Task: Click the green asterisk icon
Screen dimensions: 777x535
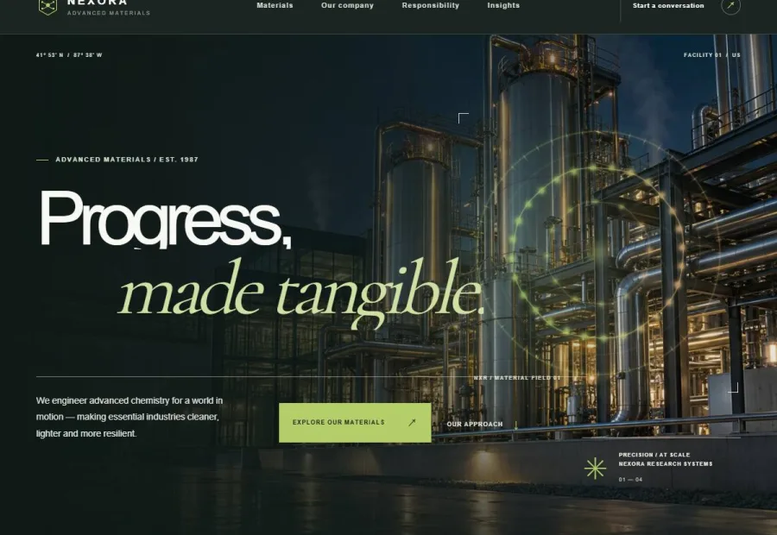Action: [595, 468]
